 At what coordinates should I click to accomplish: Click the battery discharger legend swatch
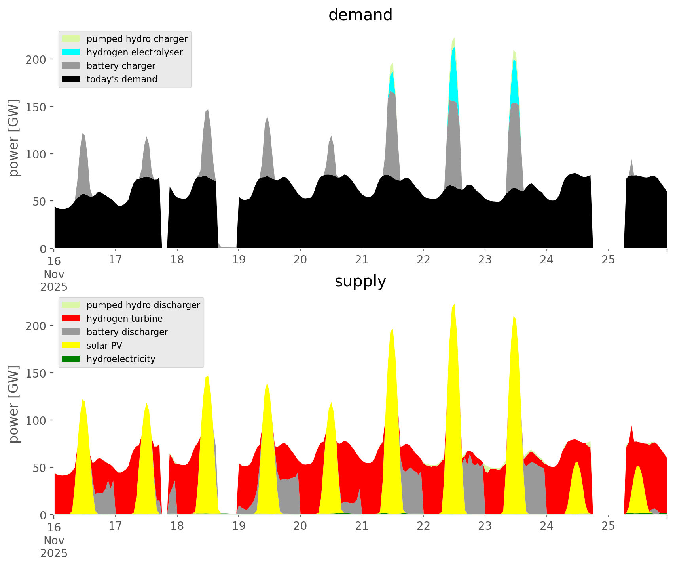[71, 332]
